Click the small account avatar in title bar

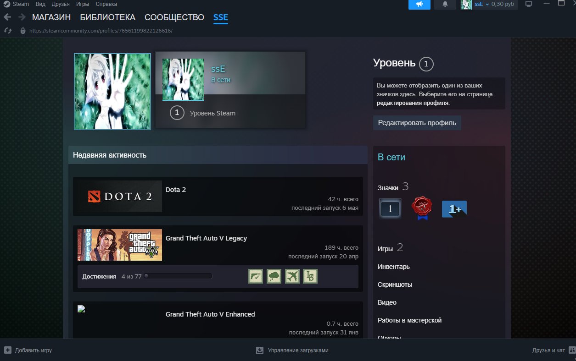click(x=466, y=4)
